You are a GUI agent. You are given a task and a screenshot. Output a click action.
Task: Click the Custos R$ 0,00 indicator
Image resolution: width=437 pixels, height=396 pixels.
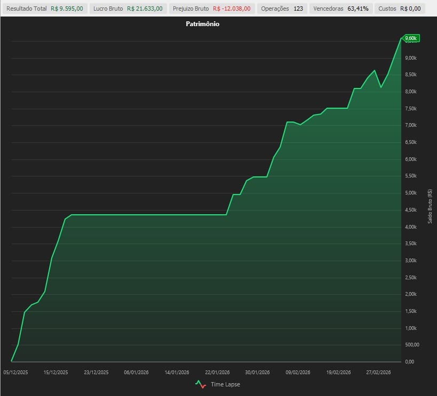coord(399,9)
